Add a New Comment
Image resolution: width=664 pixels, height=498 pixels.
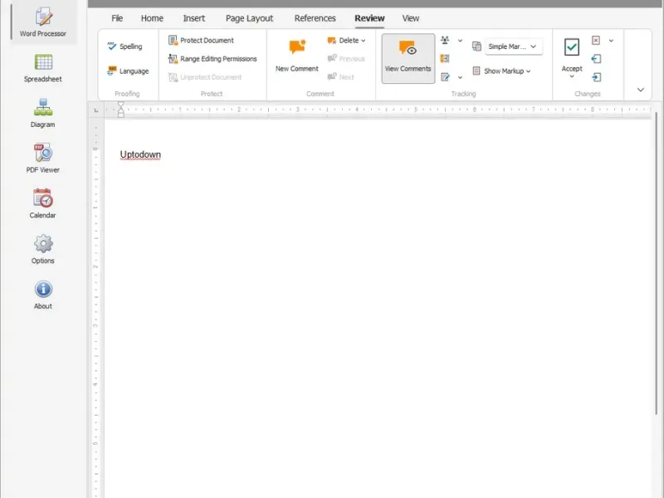click(x=297, y=56)
